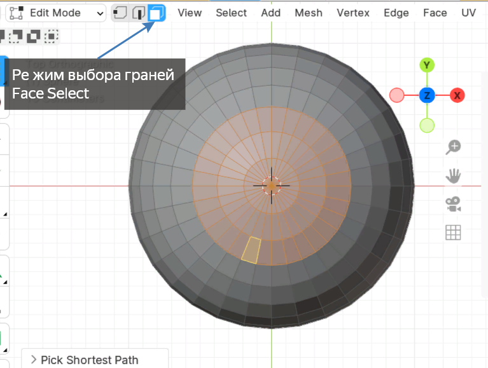Click the negative Y axis gizmo circle
Image resolution: width=488 pixels, height=368 pixels.
pyautogui.click(x=427, y=126)
